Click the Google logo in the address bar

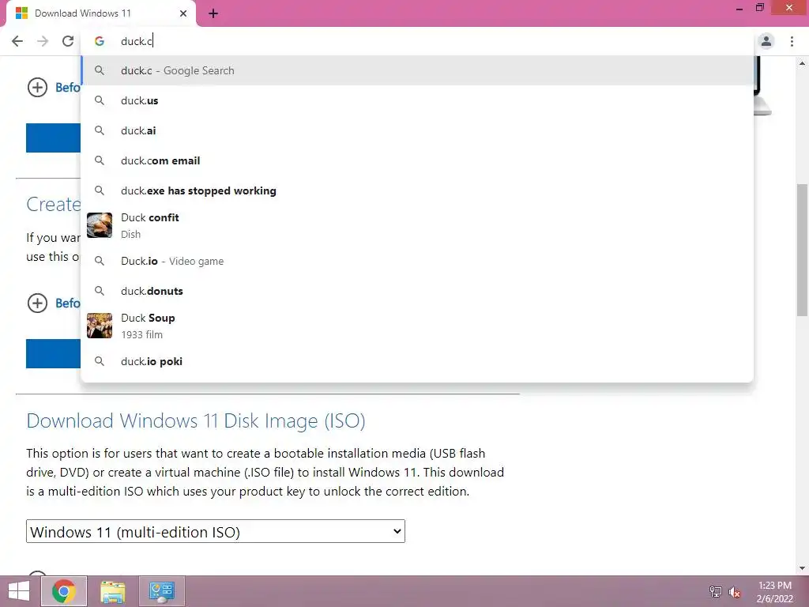click(x=99, y=41)
